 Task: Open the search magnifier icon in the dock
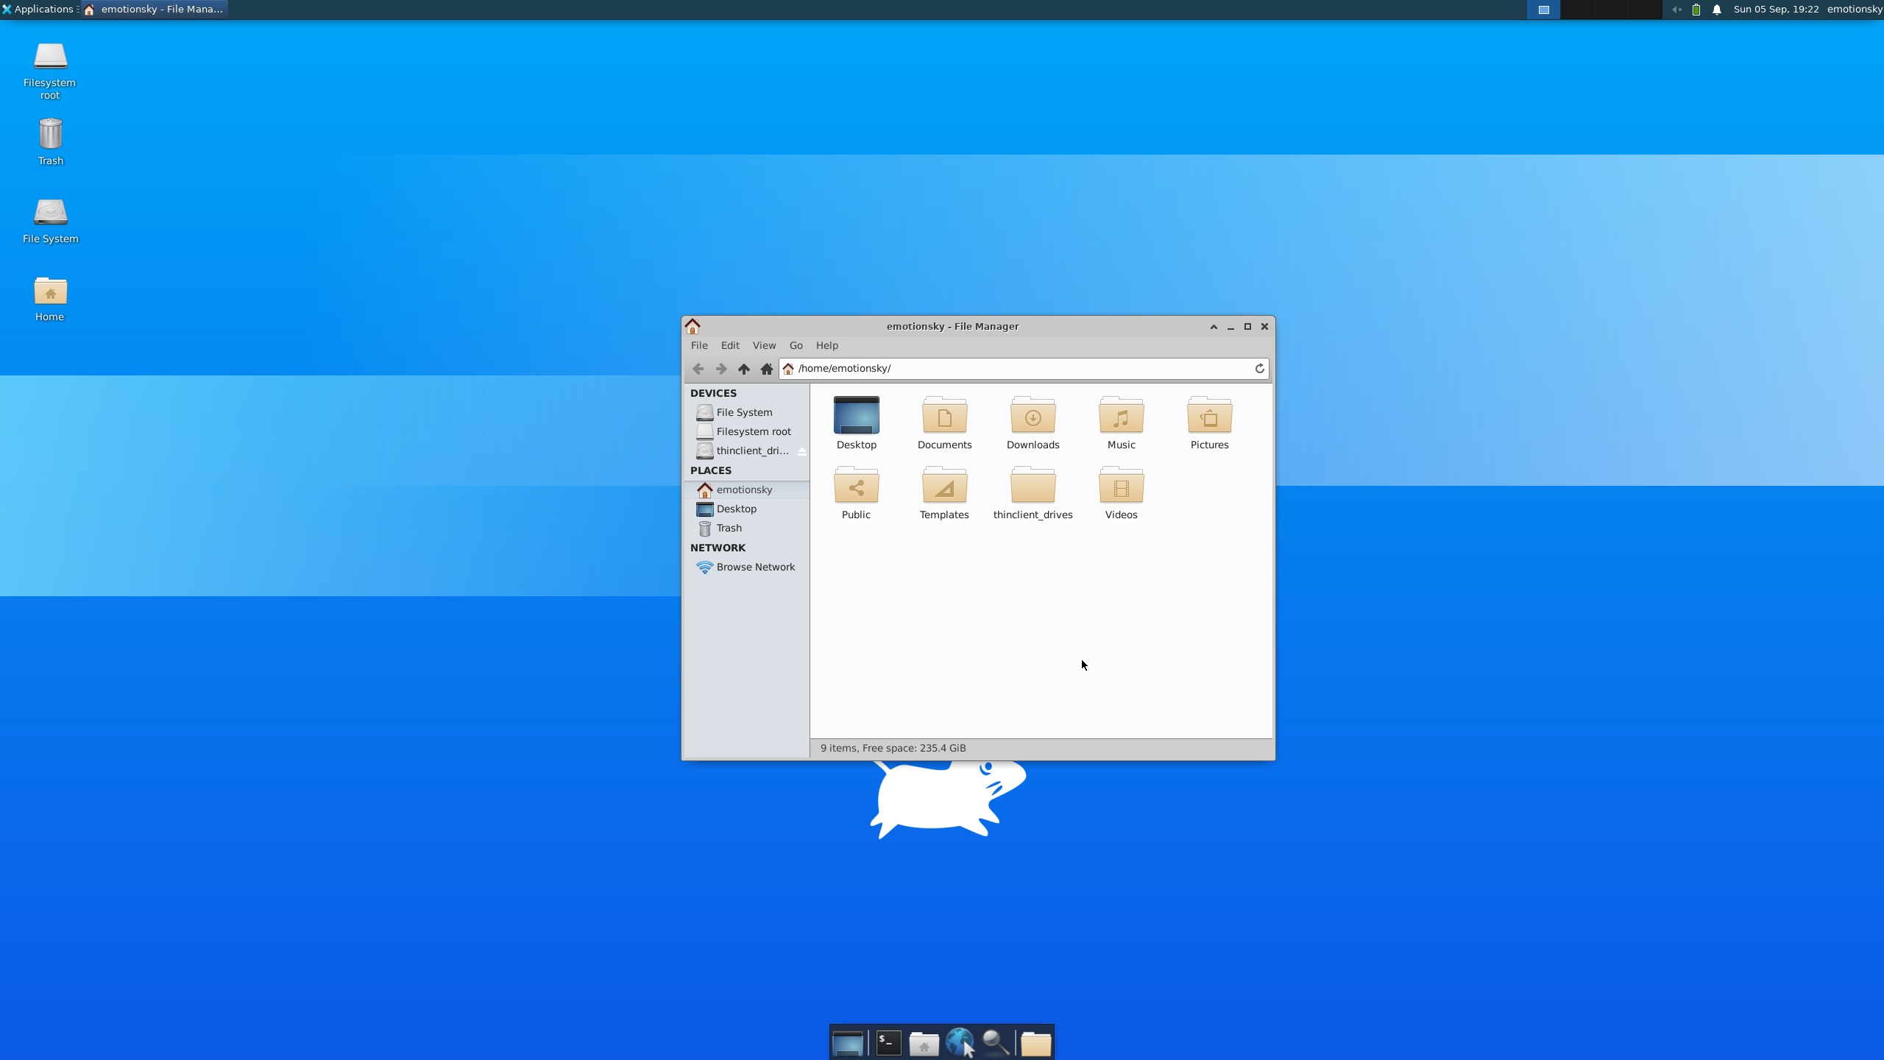[x=997, y=1042]
